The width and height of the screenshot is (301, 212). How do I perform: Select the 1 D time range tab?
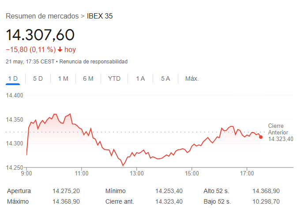tap(13, 78)
